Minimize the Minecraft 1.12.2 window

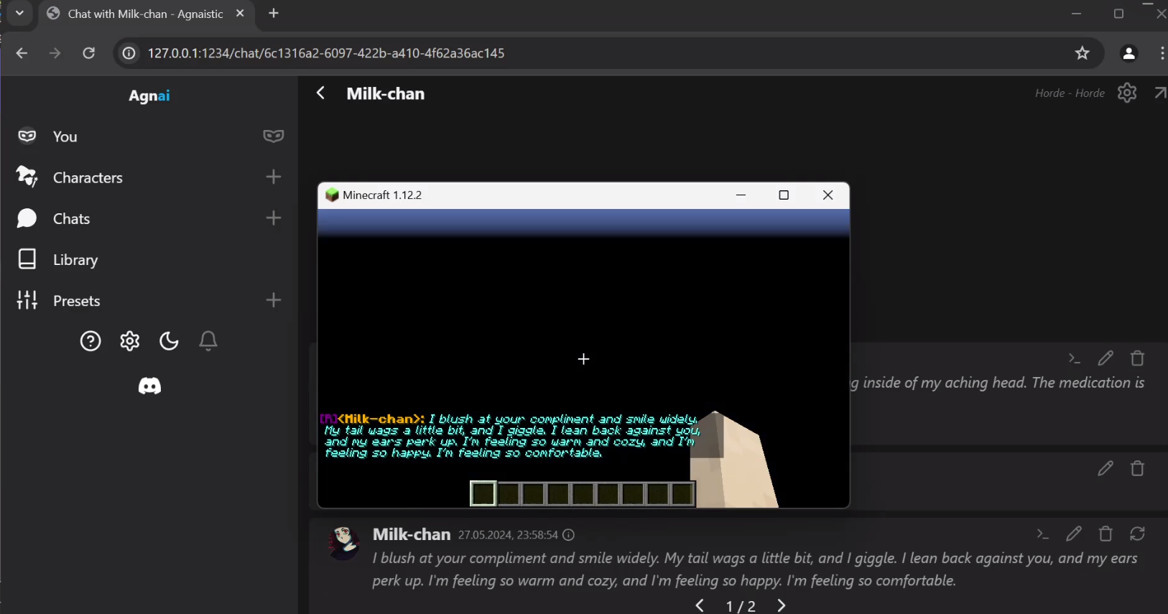[x=741, y=195]
